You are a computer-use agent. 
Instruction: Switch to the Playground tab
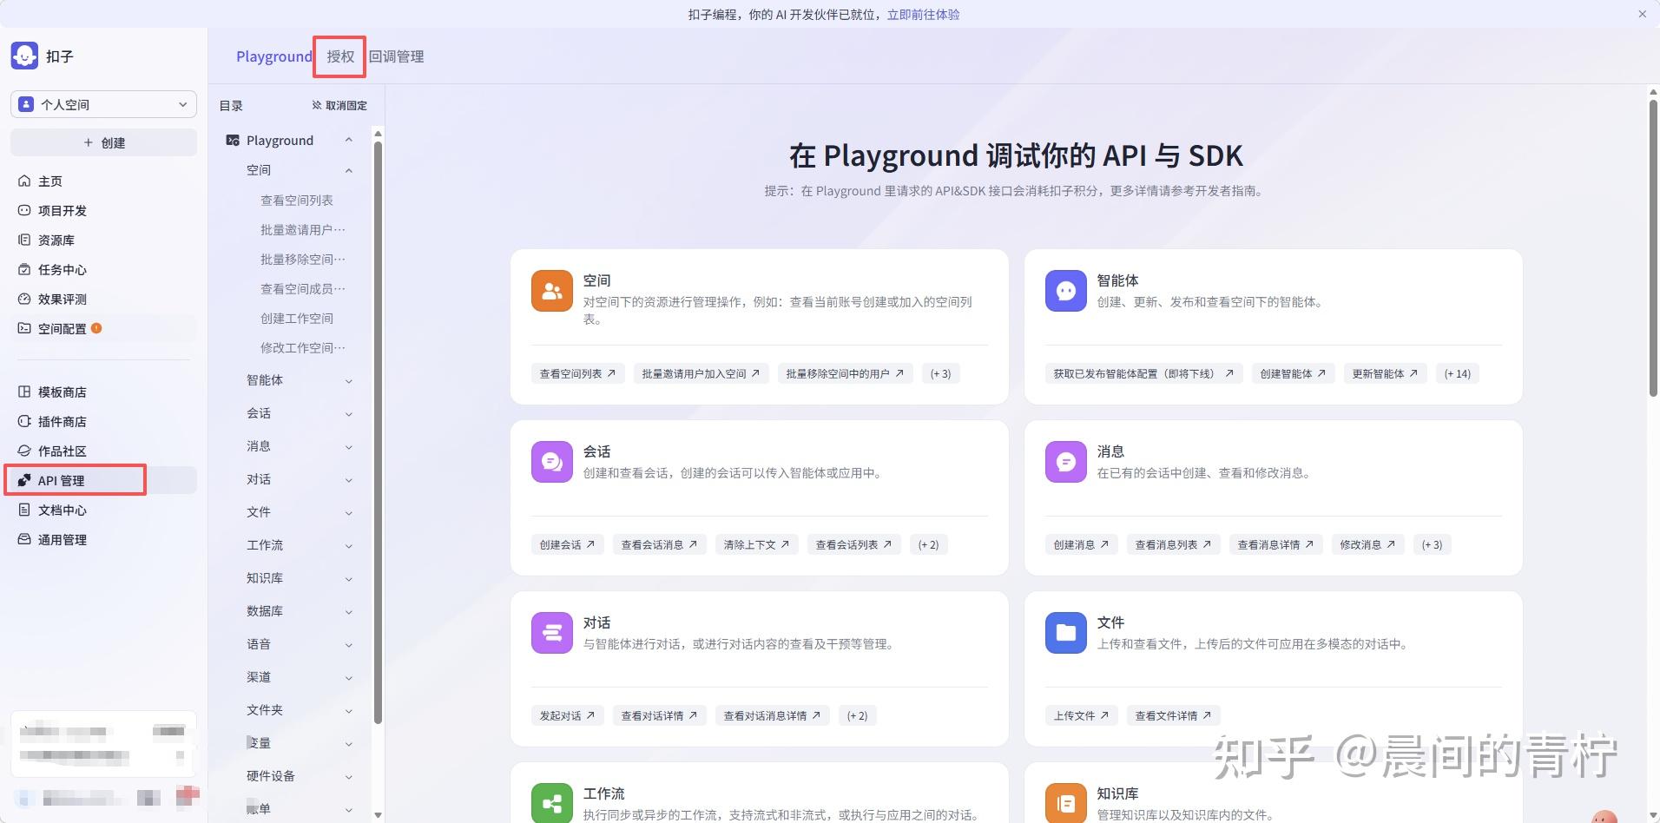click(x=273, y=56)
